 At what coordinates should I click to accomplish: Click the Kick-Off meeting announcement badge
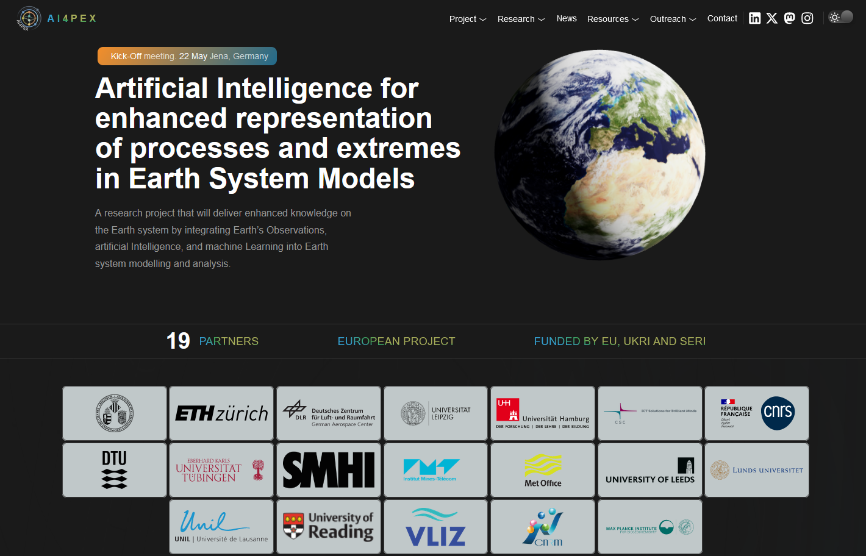tap(187, 56)
